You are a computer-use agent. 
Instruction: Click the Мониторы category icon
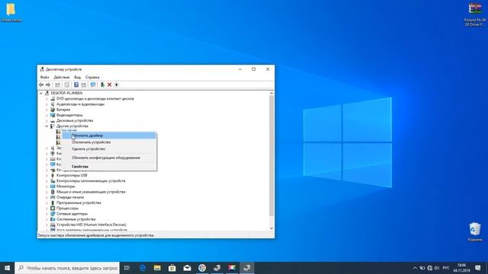(x=53, y=186)
